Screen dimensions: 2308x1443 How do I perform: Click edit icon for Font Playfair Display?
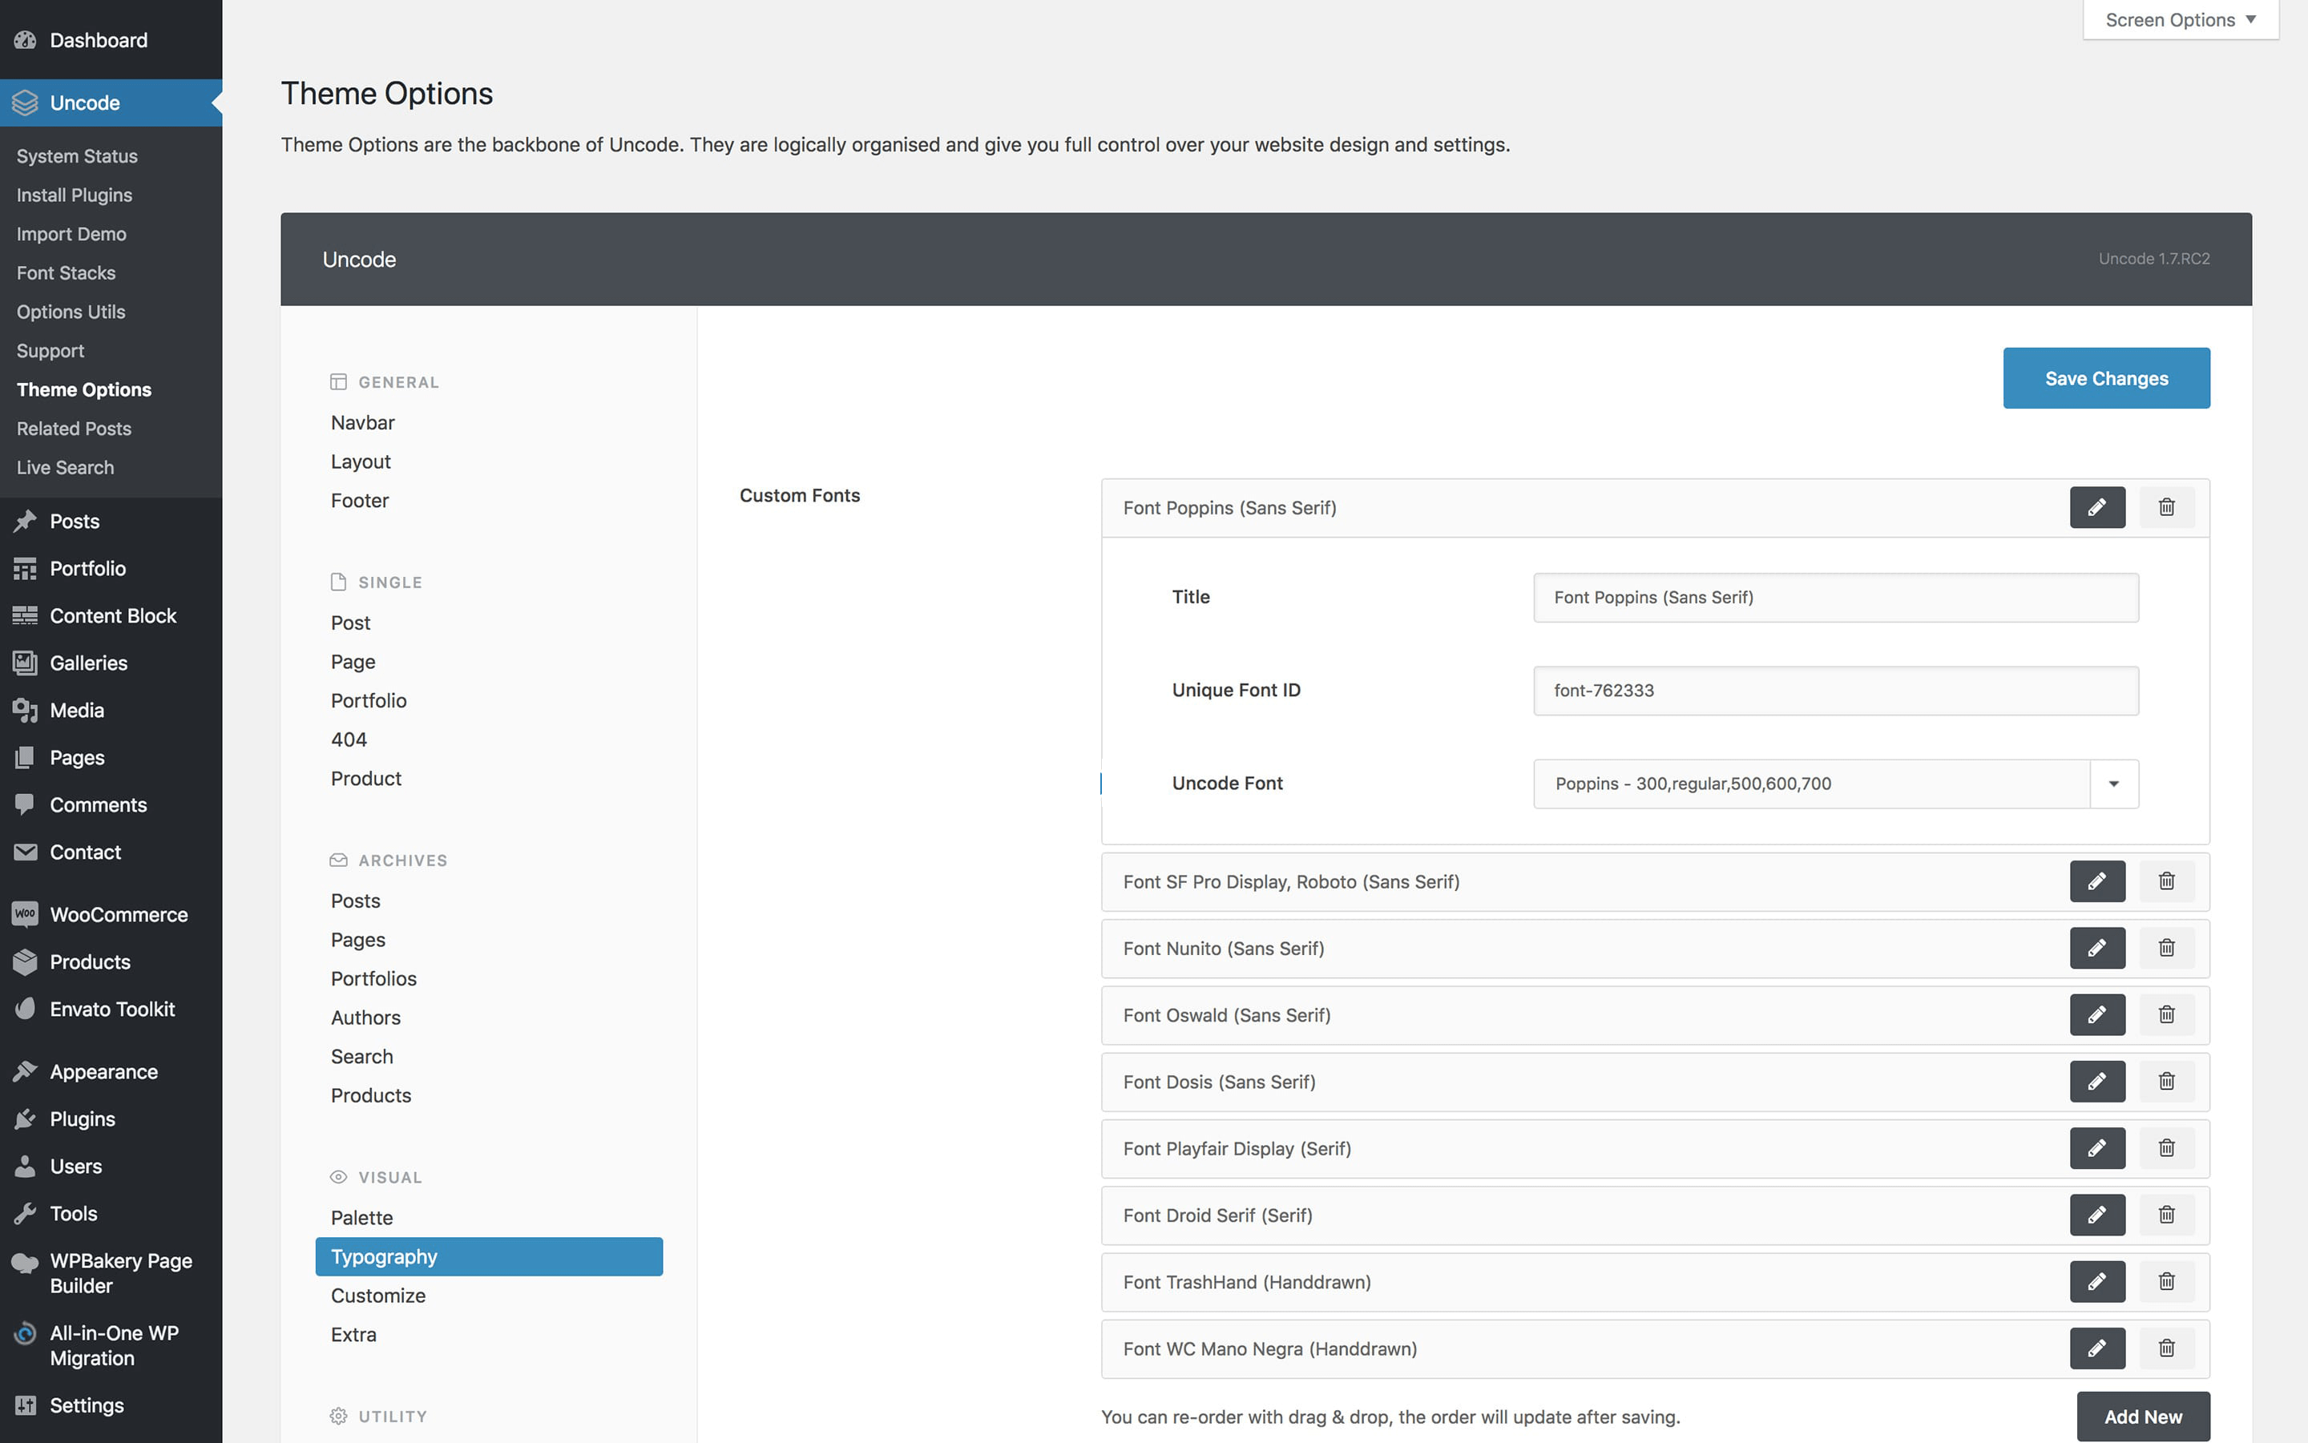(x=2096, y=1147)
